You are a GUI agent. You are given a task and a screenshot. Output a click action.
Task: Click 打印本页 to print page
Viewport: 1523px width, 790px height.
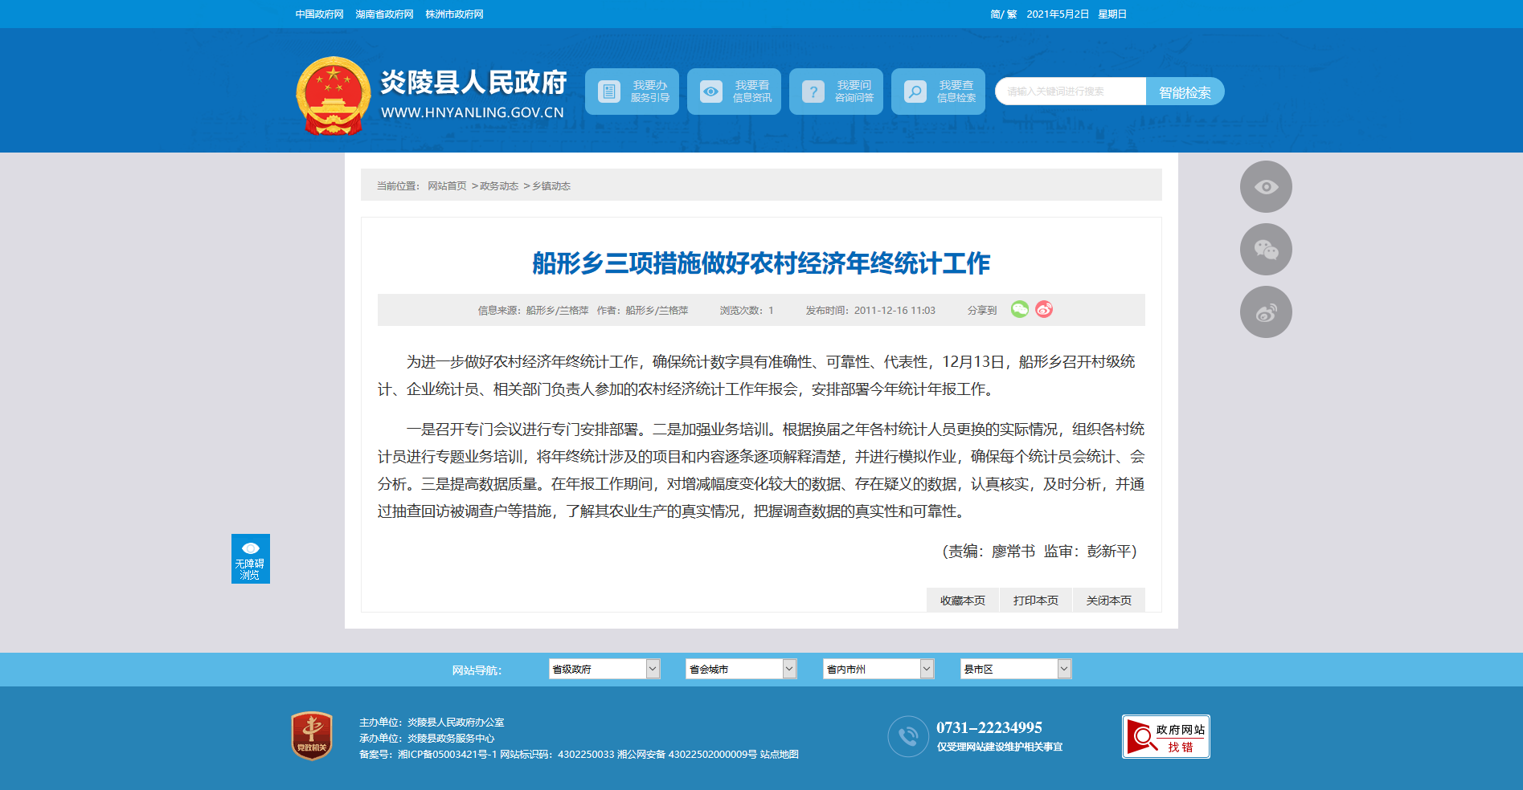click(1035, 601)
